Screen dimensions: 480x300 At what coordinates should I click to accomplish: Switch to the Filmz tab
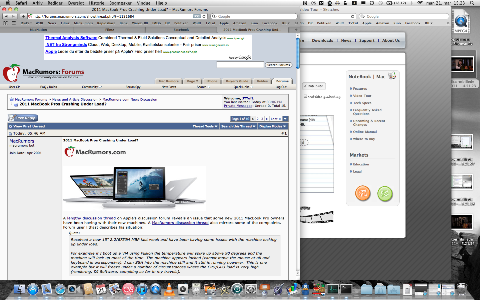(x=110, y=30)
